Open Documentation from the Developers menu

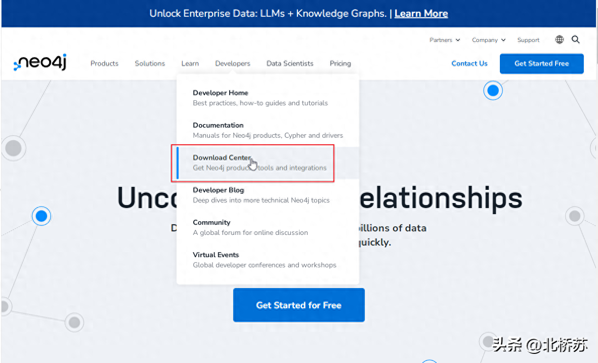pos(218,125)
